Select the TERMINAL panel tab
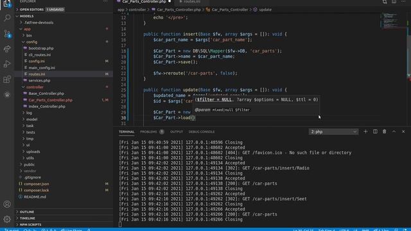The height and width of the screenshot is (231, 411). (127, 132)
